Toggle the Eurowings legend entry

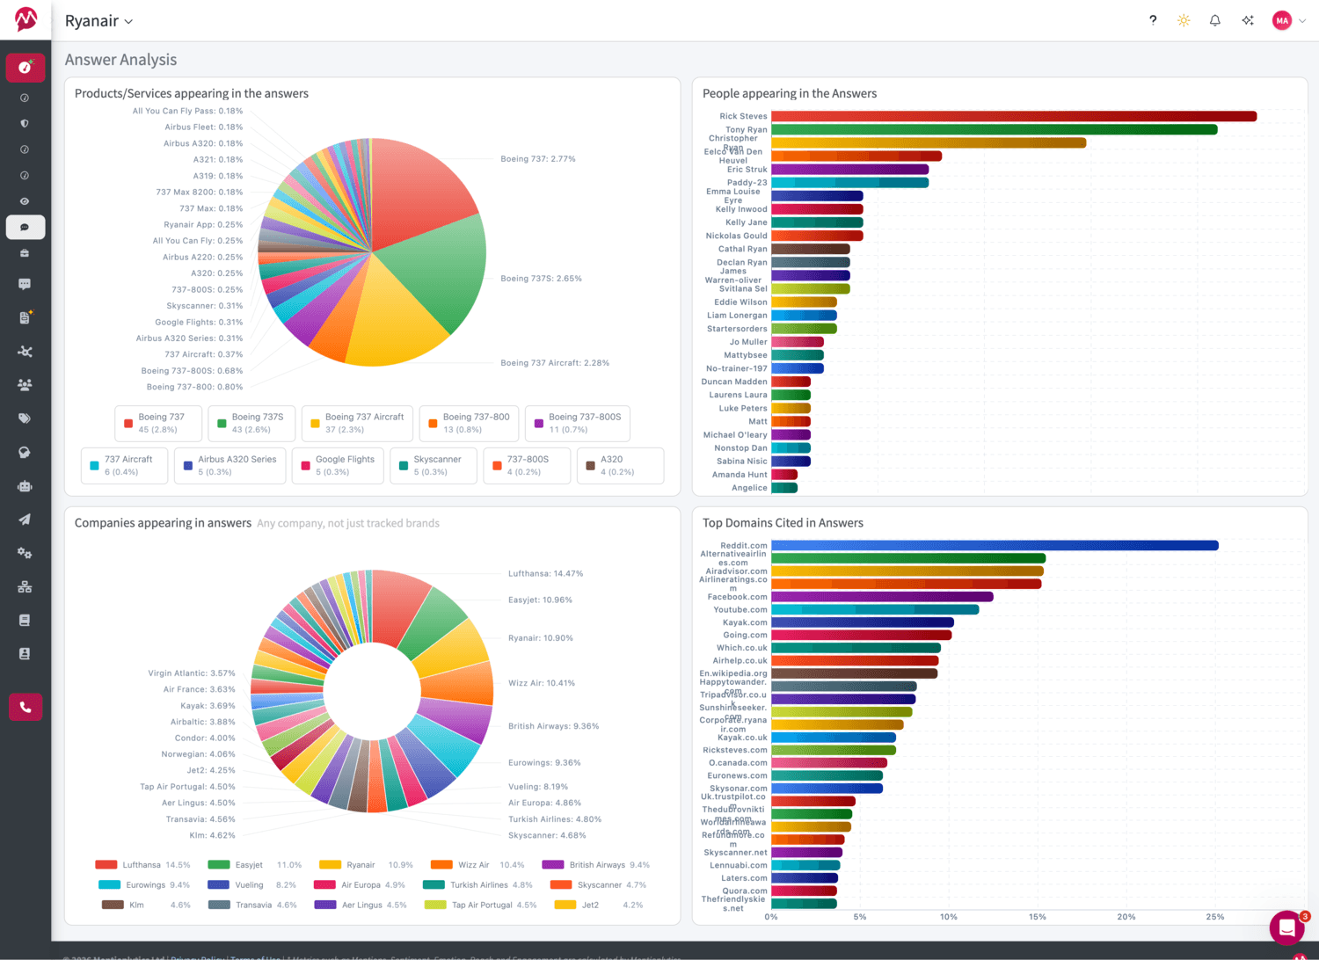pos(144,885)
